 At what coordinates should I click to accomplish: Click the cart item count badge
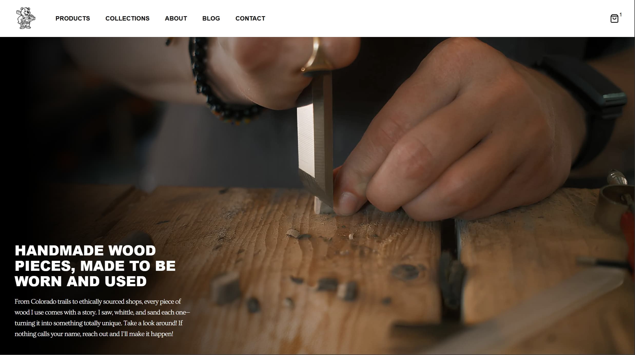(x=621, y=15)
